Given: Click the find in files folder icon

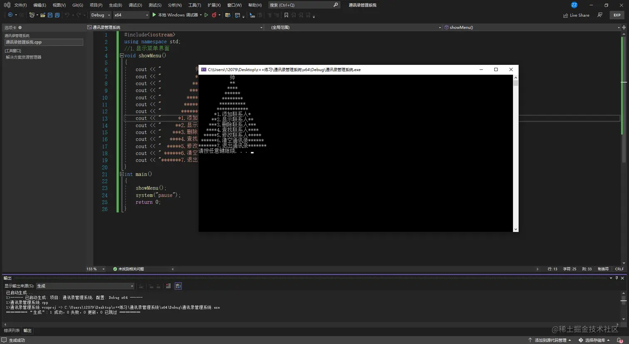Looking at the screenshot, I should pyautogui.click(x=228, y=15).
